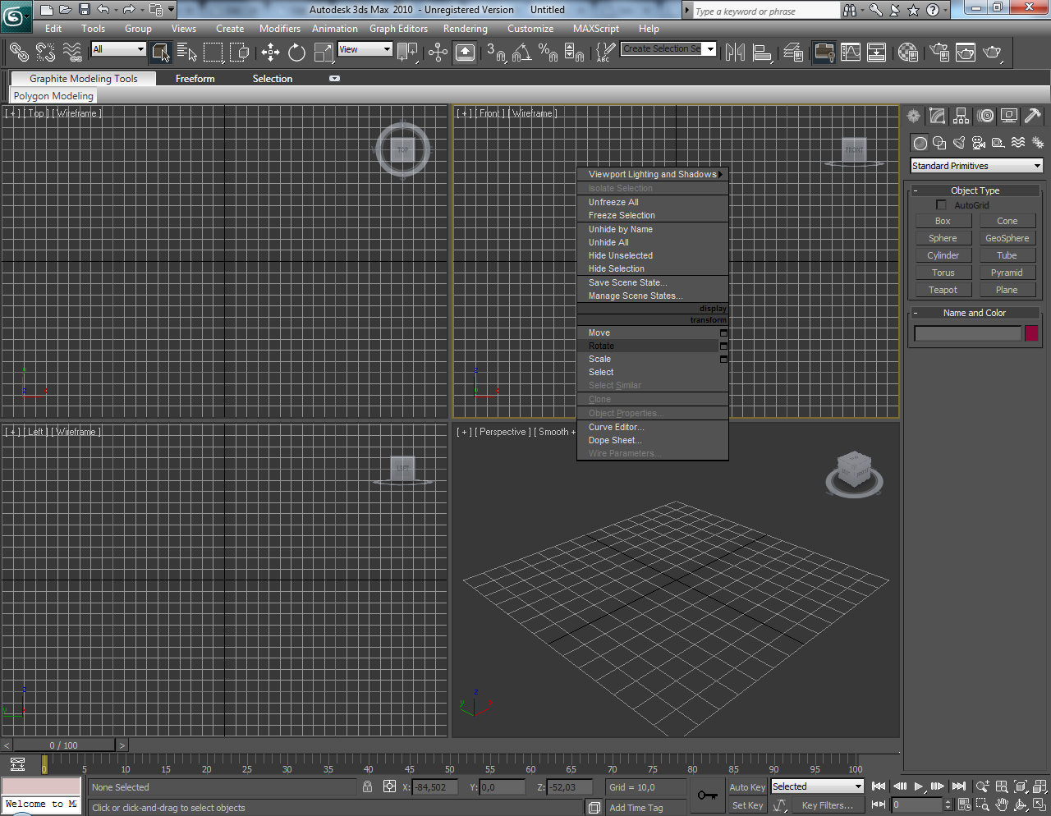
Task: Toggle Percent Snap in toolbar
Action: [548, 53]
